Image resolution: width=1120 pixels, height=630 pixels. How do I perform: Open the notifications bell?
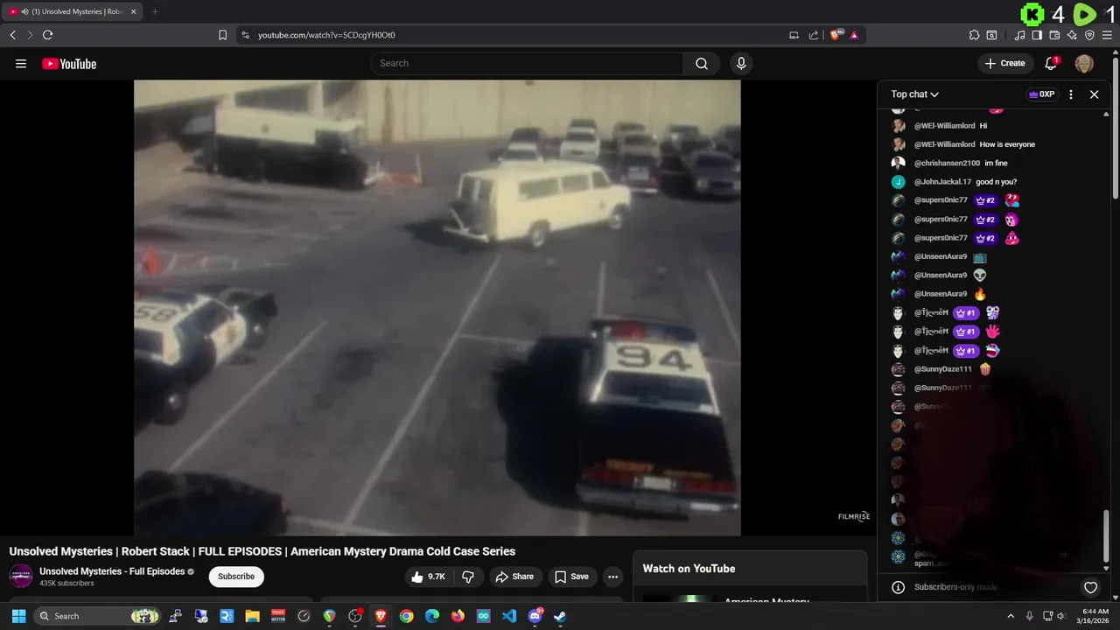tap(1052, 63)
